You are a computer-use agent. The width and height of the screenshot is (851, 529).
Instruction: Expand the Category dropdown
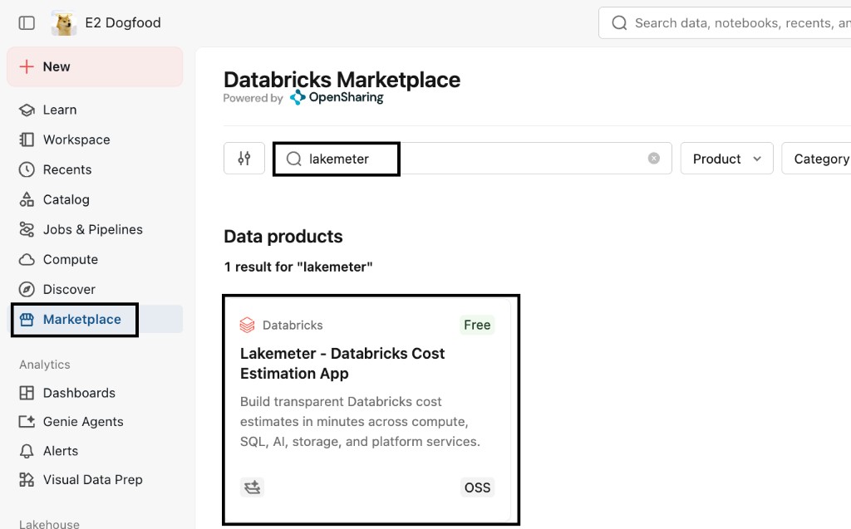(816, 159)
